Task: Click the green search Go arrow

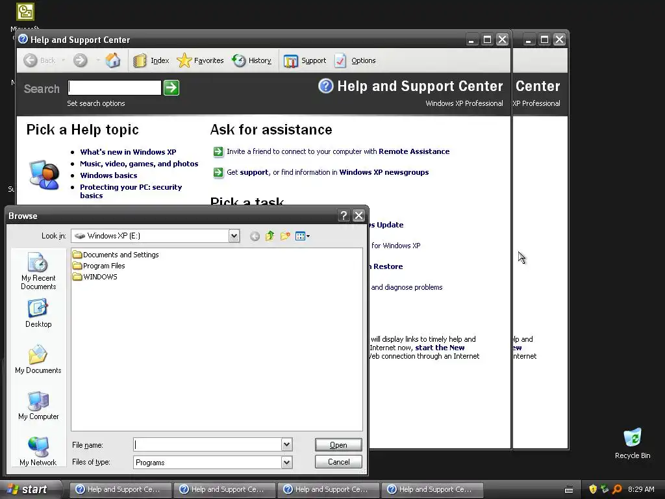Action: coord(171,88)
